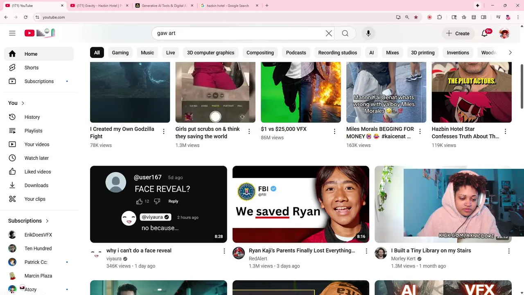Open options for 'I Built a Tiny Library' video
The width and height of the screenshot is (524, 295).
(509, 251)
